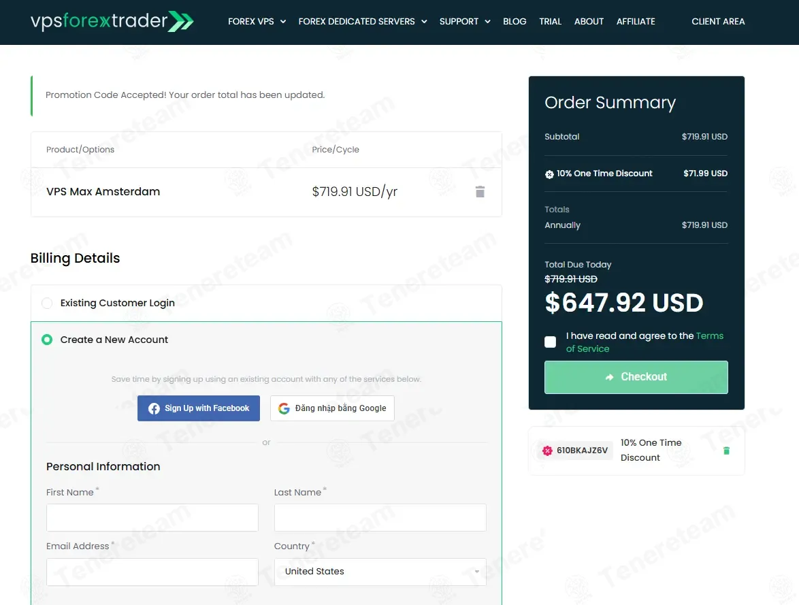Select Existing Customer Login option
This screenshot has width=799, height=605.
(47, 303)
